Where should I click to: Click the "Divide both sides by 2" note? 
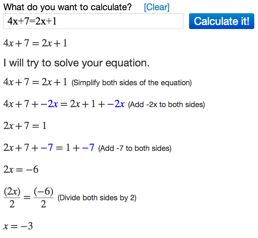97,198
